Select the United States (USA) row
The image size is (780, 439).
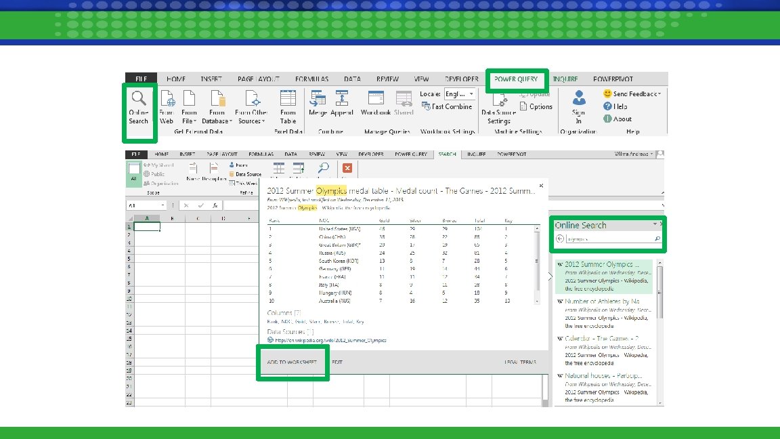[402, 229]
